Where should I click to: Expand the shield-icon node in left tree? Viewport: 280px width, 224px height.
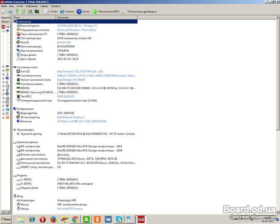tap(3, 106)
